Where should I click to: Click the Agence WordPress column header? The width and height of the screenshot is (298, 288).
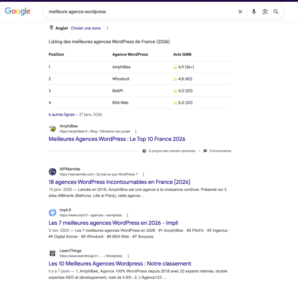pyautogui.click(x=130, y=54)
